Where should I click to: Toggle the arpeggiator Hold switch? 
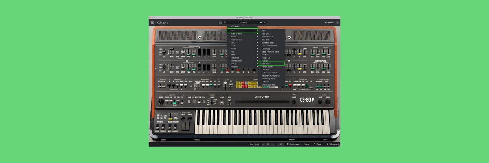[x=189, y=101]
